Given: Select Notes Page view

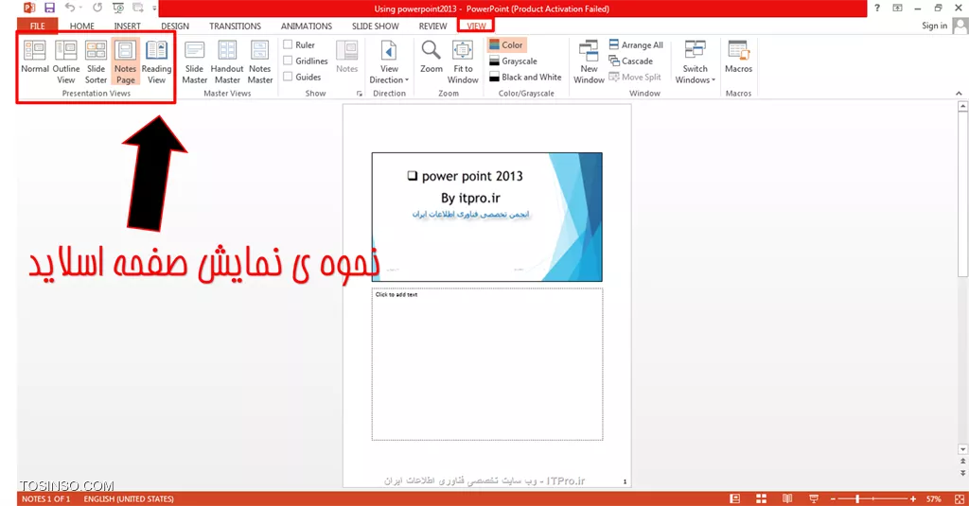Looking at the screenshot, I should [126, 61].
